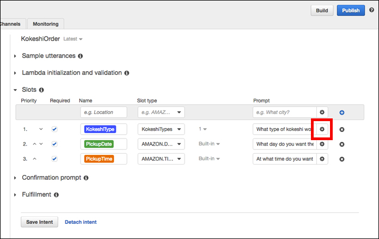Remove the KokeshiType slot with X icon
This screenshot has width=379, height=239.
(x=342, y=129)
